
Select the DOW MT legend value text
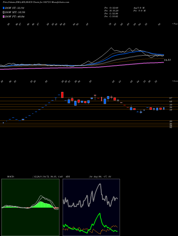click(15, 13)
